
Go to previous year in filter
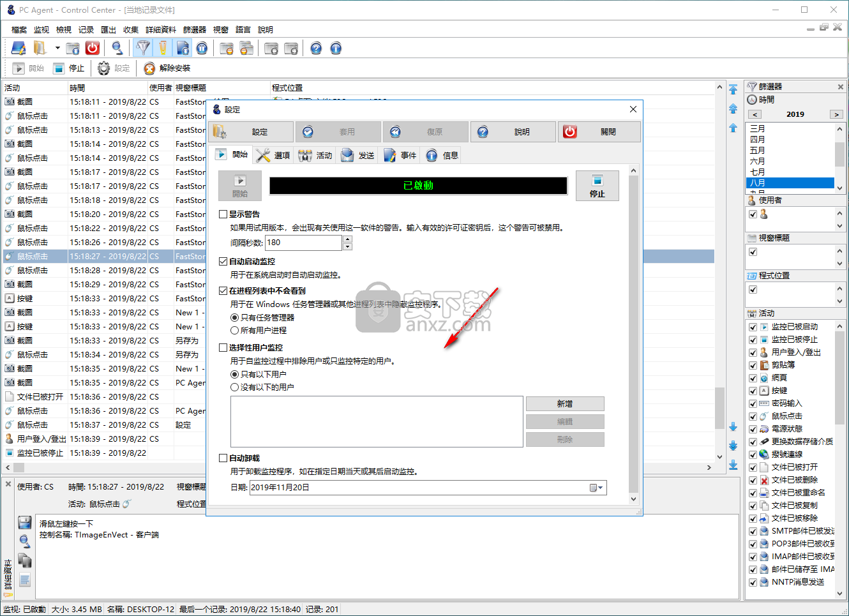coord(755,115)
